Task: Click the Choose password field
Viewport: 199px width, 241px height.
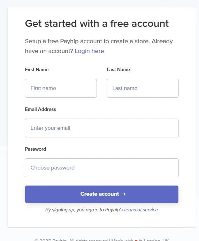Action: (x=102, y=168)
